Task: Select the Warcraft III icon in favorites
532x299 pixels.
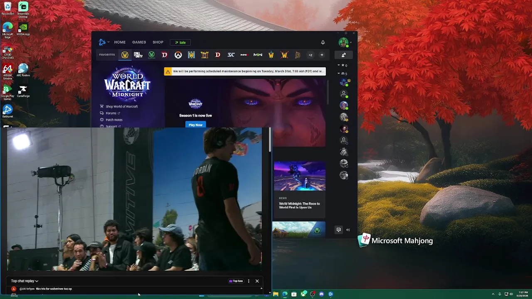Action: [191, 55]
